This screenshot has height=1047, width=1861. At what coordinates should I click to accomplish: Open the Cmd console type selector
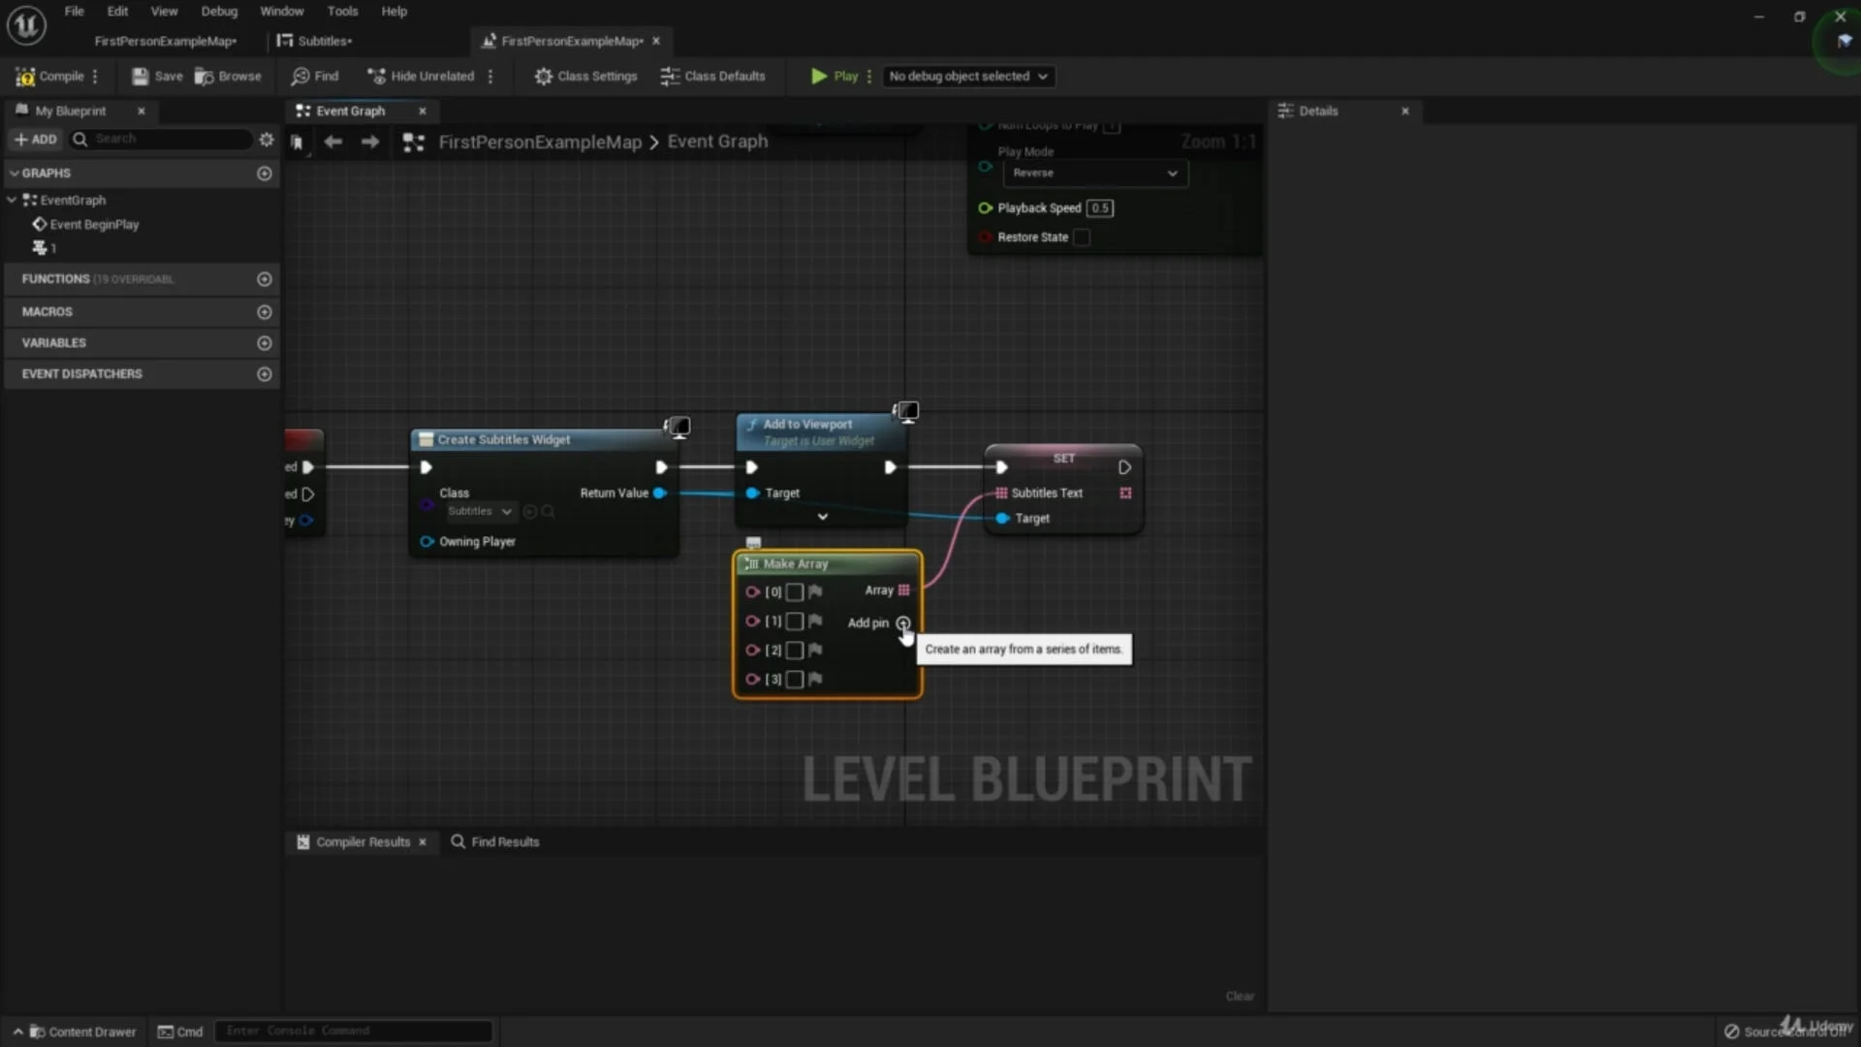(x=180, y=1031)
